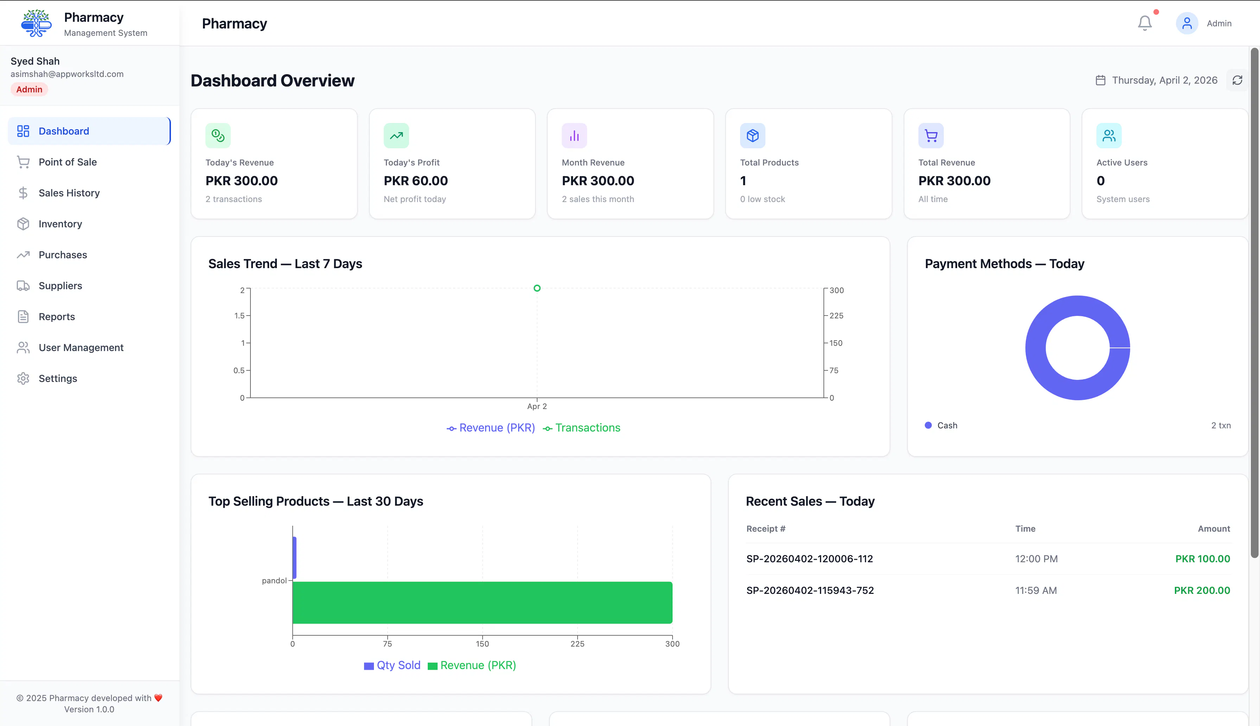This screenshot has height=726, width=1260.
Task: Click the vertical page scrollbar
Action: point(1254,303)
